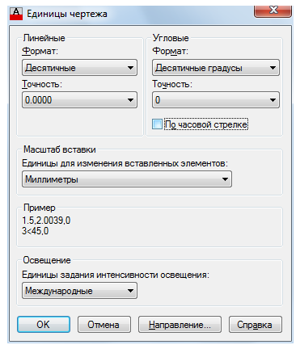Screen dimensions: 300x349
Task: Click the sample output 1.5,2.0039,0
Action: 46,221
